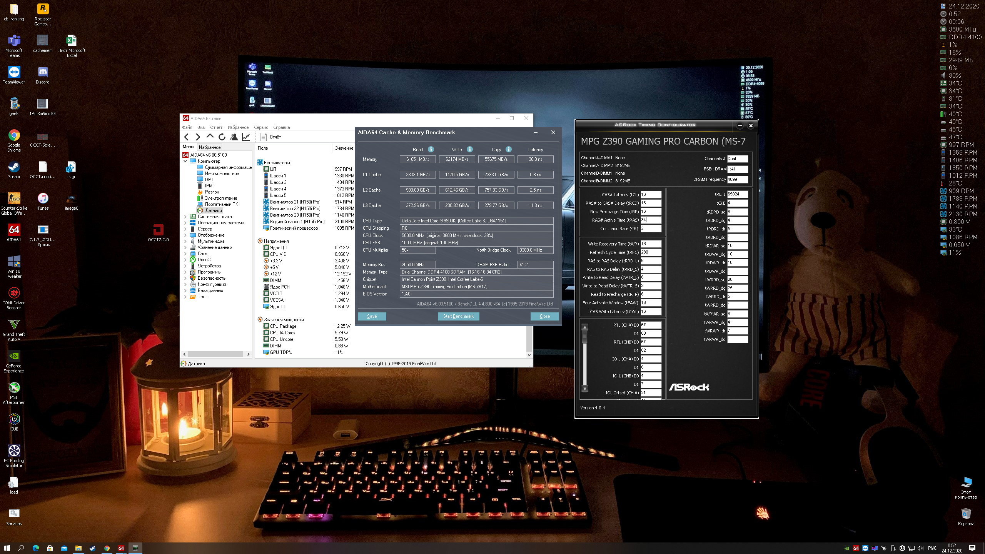
Task: Switch to the Избранное tab
Action: (210, 147)
